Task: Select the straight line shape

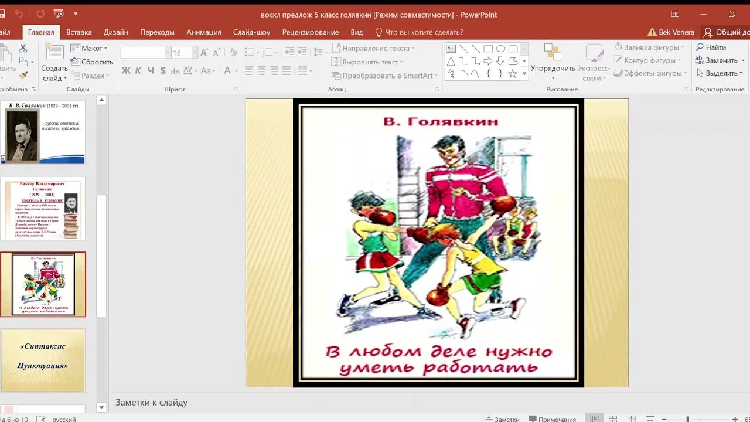Action: pyautogui.click(x=463, y=49)
